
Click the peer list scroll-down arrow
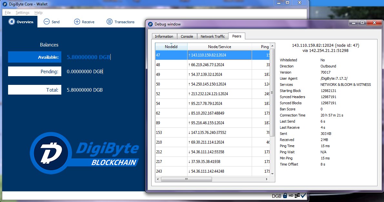(272, 174)
